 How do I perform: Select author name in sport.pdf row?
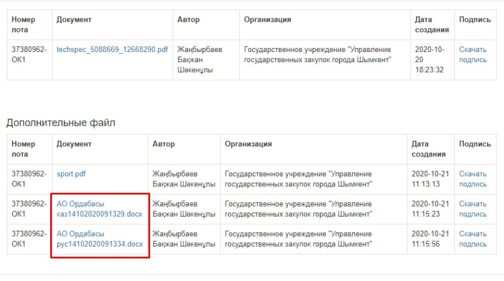(184, 179)
